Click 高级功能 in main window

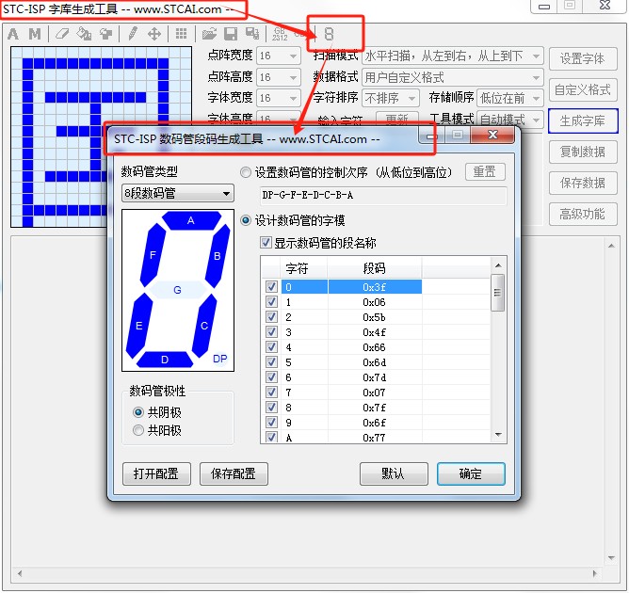coord(583,214)
